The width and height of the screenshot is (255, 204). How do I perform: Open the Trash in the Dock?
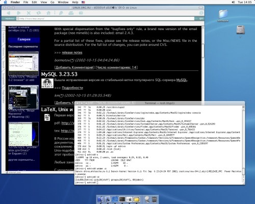point(155,199)
